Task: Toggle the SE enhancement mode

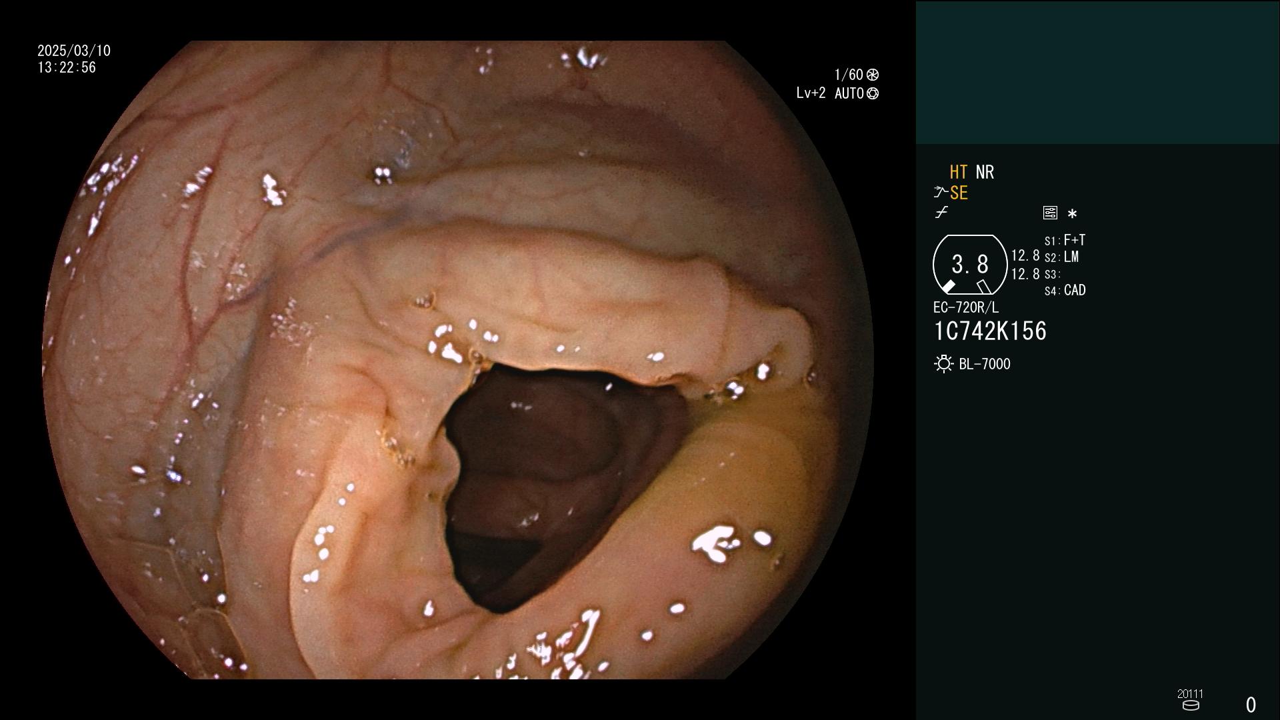Action: (x=959, y=193)
